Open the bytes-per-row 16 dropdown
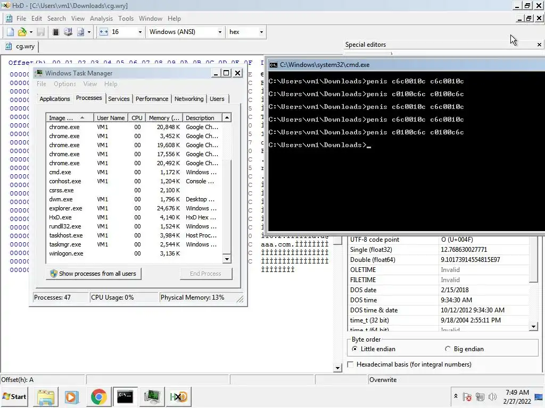The image size is (545, 408). (x=140, y=32)
